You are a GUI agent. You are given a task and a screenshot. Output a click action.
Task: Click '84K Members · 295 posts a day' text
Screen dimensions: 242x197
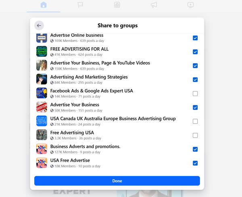(78, 82)
